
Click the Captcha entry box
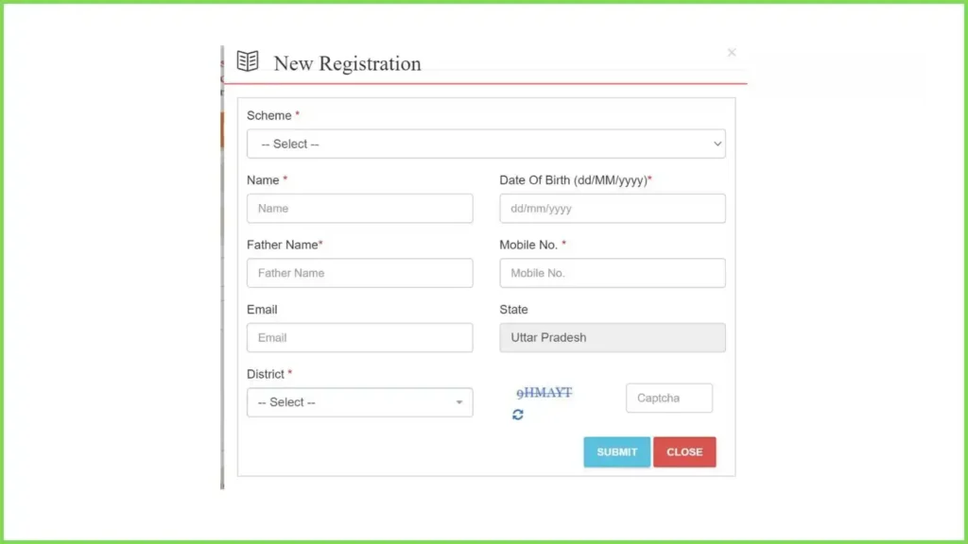(669, 398)
